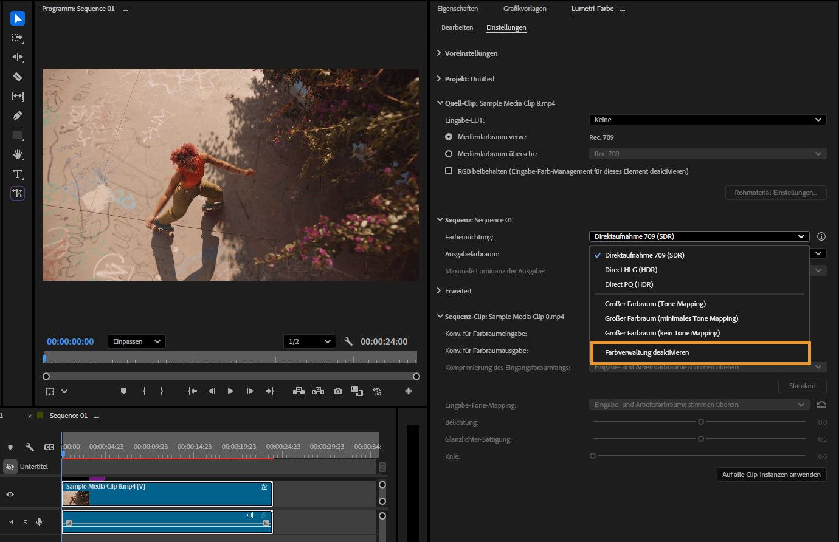
Task: Open the program monitor wrench settings
Action: pos(348,341)
